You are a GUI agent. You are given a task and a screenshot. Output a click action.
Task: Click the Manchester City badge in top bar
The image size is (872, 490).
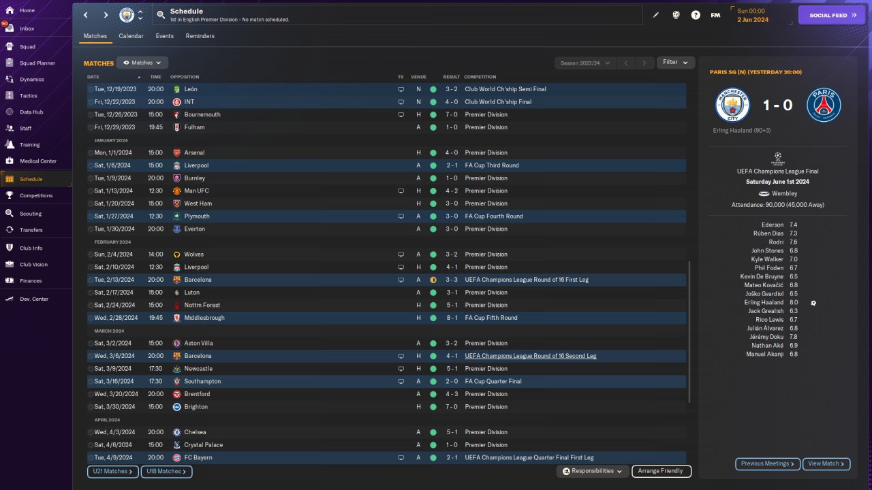click(x=127, y=15)
